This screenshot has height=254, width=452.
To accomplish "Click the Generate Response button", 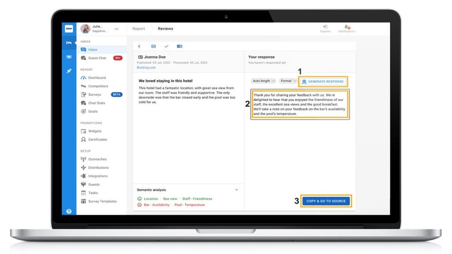I will pyautogui.click(x=323, y=82).
